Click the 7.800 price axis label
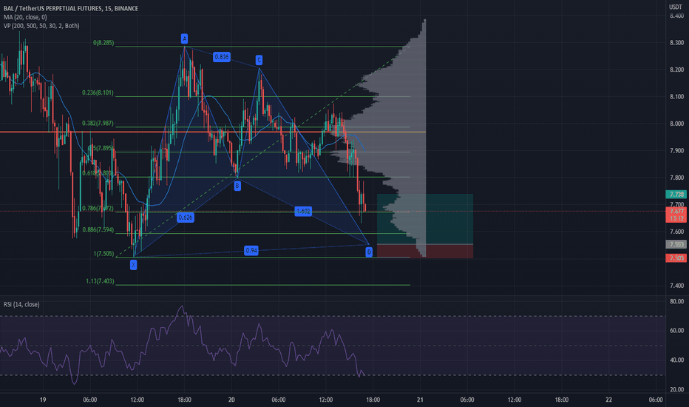This screenshot has height=407, width=689. tap(676, 178)
